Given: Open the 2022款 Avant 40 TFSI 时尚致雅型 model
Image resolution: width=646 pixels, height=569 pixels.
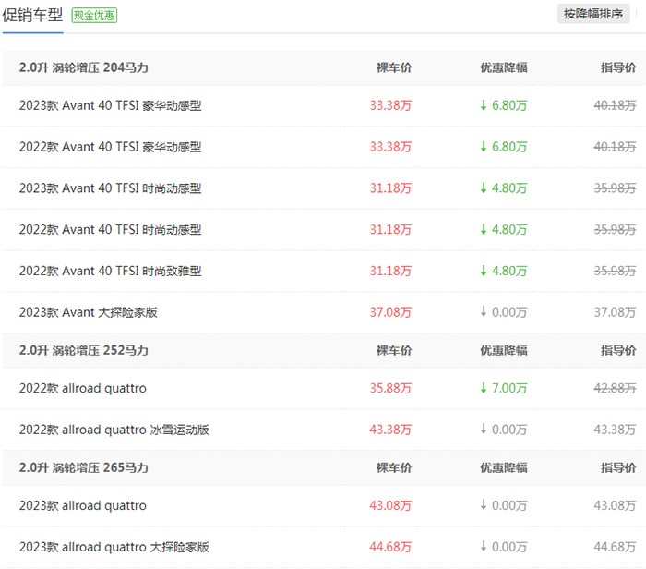Looking at the screenshot, I should [110, 272].
